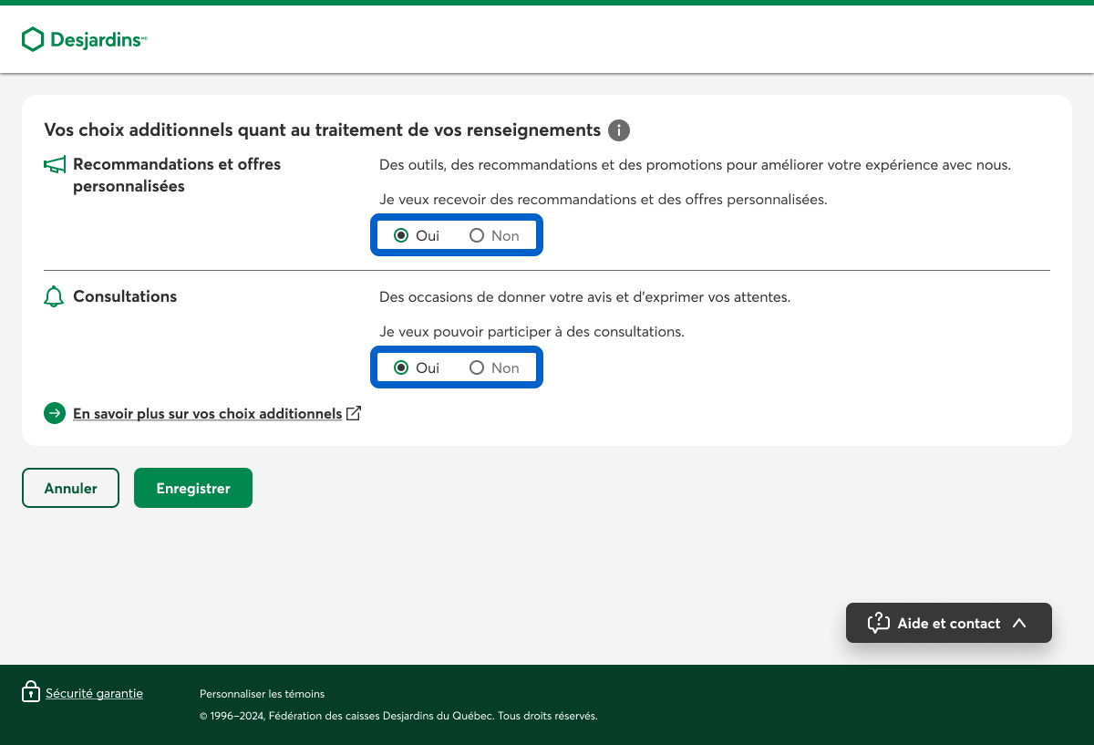1094x745 pixels.
Task: Select Non for personalized offers
Action: coord(477,235)
